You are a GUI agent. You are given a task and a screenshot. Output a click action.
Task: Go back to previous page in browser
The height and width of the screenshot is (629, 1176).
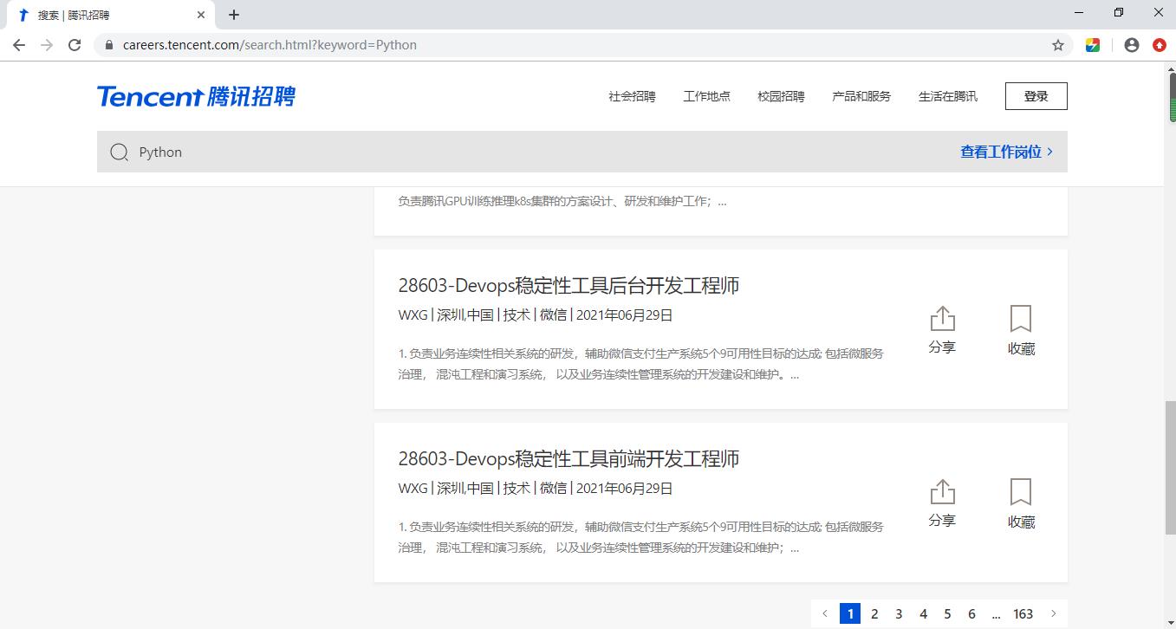(x=19, y=45)
